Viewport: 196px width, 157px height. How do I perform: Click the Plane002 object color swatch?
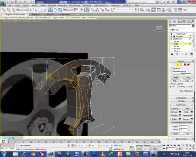pyautogui.click(x=193, y=26)
